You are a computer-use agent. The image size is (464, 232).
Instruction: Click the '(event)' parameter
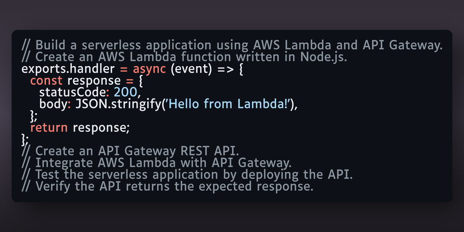[x=191, y=69]
